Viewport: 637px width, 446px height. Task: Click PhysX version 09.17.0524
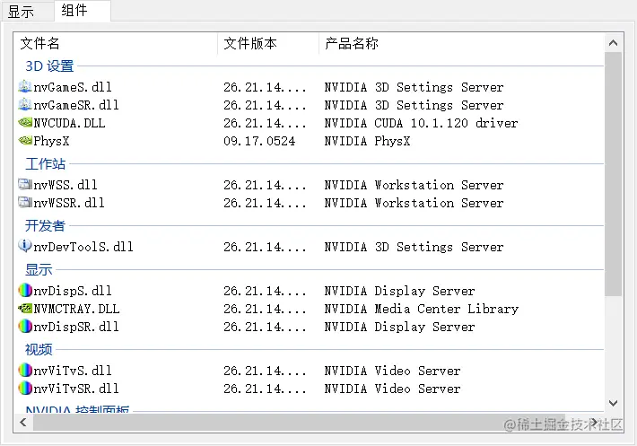click(259, 141)
